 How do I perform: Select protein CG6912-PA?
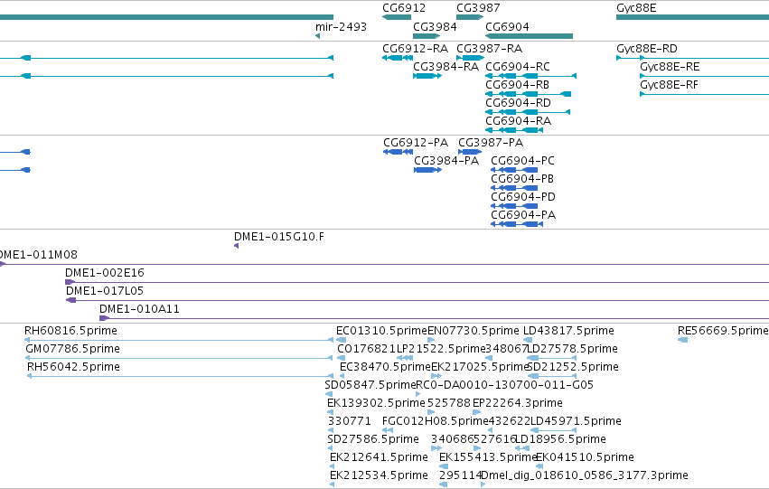pos(399,152)
